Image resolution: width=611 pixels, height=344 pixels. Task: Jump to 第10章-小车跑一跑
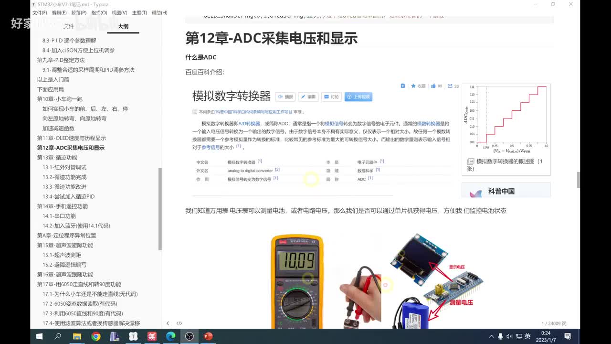(60, 99)
